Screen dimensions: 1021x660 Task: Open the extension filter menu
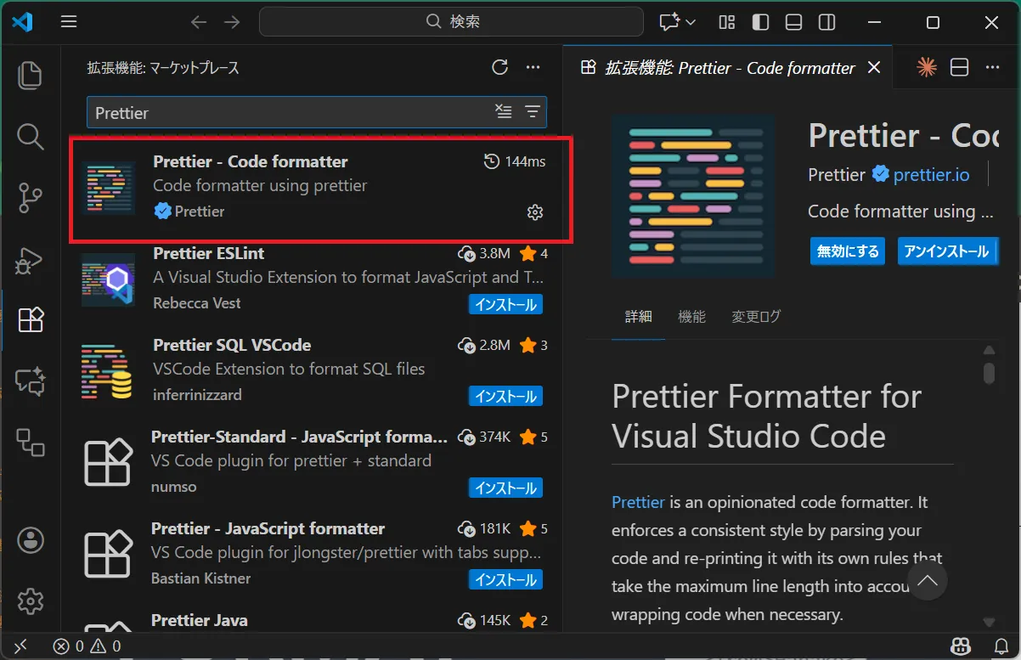click(533, 111)
